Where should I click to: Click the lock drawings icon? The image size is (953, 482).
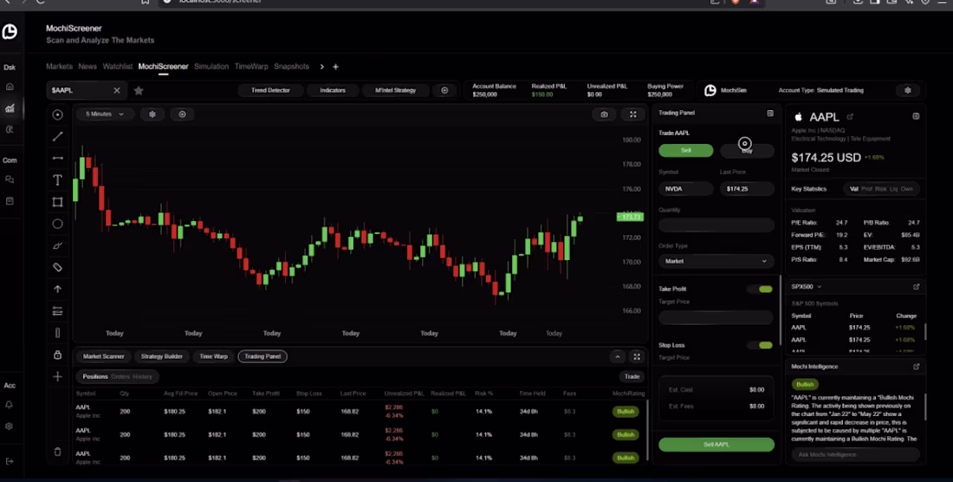58,355
